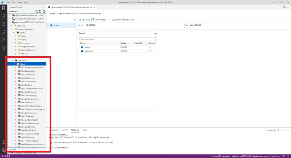Click the Show Active Connections icon

click(x=44, y=12)
